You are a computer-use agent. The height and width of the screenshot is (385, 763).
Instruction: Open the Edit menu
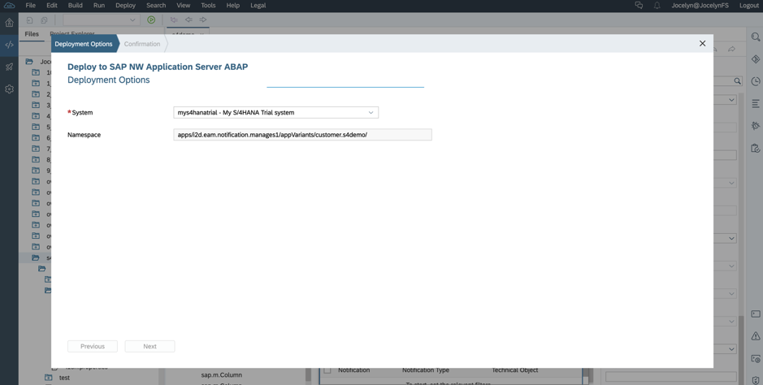[51, 6]
